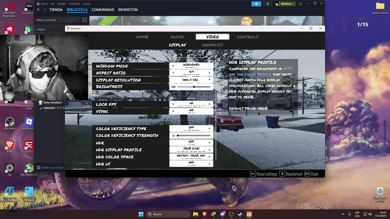Open OBS Studio desktop shortcut
Screen dimensions: 390x219
pyautogui.click(x=9, y=123)
